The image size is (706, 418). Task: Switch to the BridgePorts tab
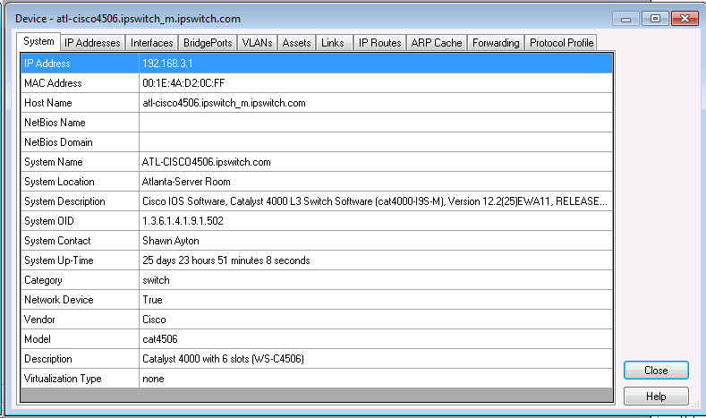(208, 43)
